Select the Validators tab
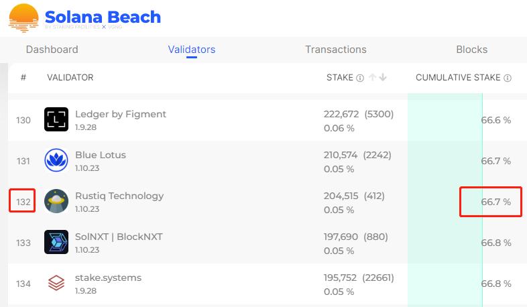527x307 pixels. click(x=192, y=50)
